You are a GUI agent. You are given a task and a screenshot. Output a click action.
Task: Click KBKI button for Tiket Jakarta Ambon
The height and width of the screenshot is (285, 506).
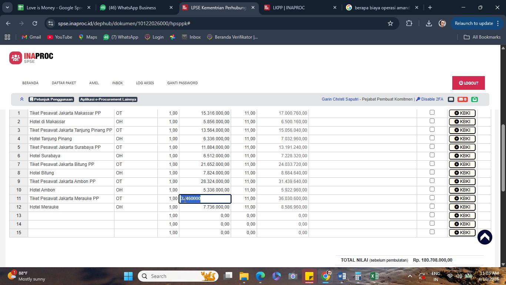pyautogui.click(x=462, y=181)
